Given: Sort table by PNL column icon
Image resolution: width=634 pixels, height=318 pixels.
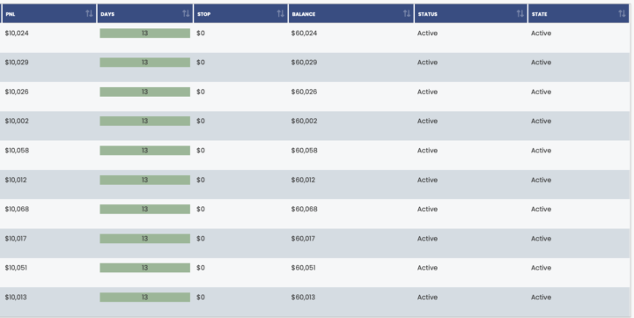Looking at the screenshot, I should (89, 14).
